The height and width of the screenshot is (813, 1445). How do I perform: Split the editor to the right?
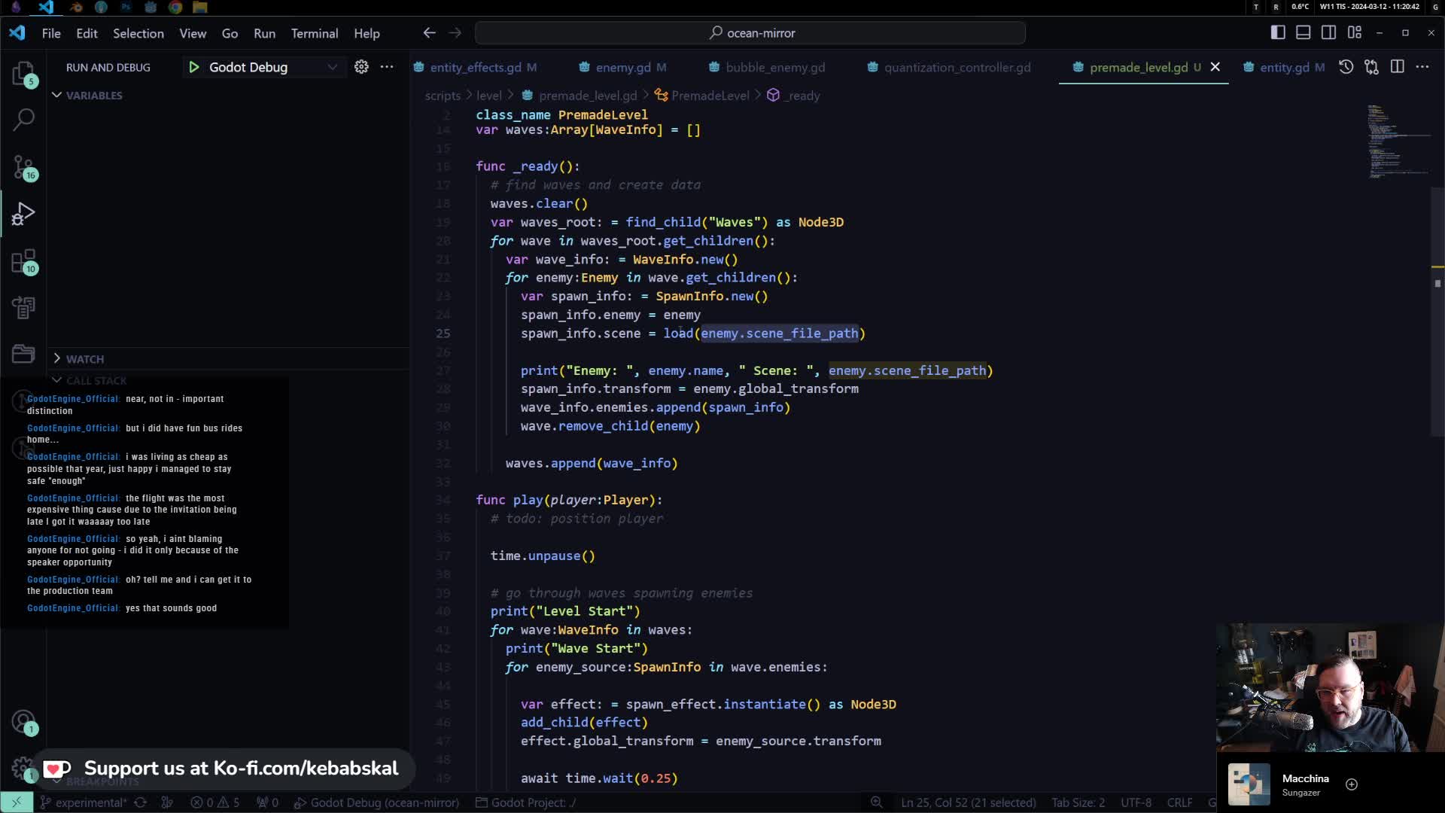1397,67
